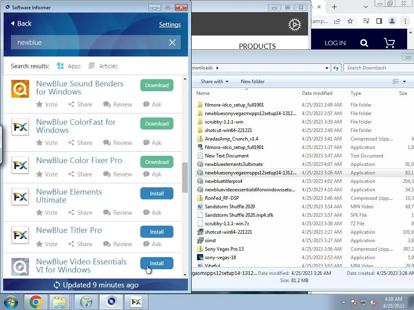
Task: Open a new Chrome tab with plus
Action: (334, 7)
